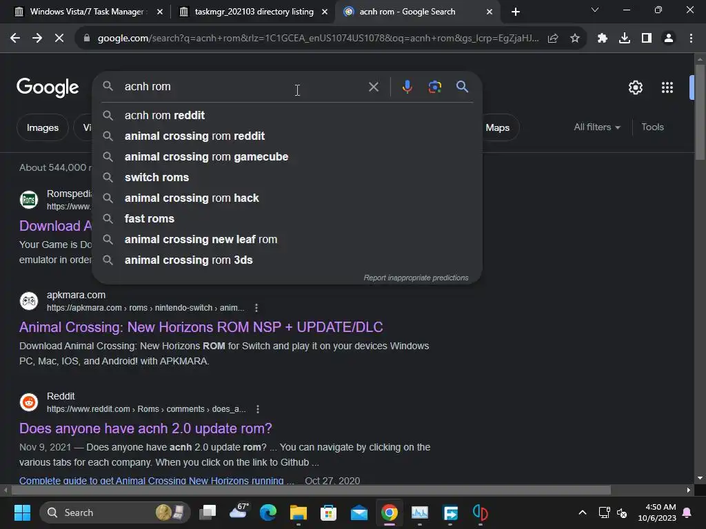
Task: Choose suggestion animal crossing rom 3ds
Action: (288, 260)
